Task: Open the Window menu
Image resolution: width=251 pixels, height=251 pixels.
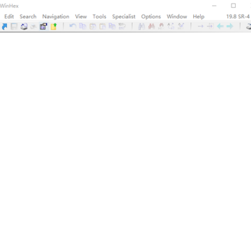Action: (x=177, y=17)
